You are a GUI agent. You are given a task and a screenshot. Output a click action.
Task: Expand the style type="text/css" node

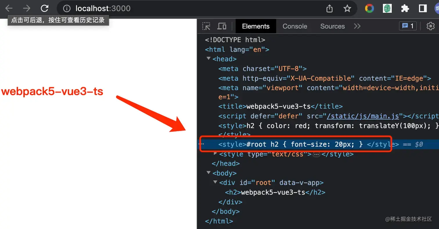coord(215,153)
